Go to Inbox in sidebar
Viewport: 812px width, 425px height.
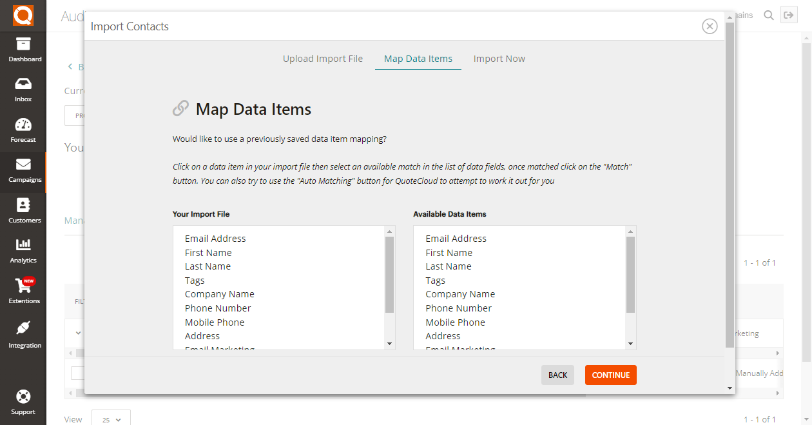click(x=23, y=84)
